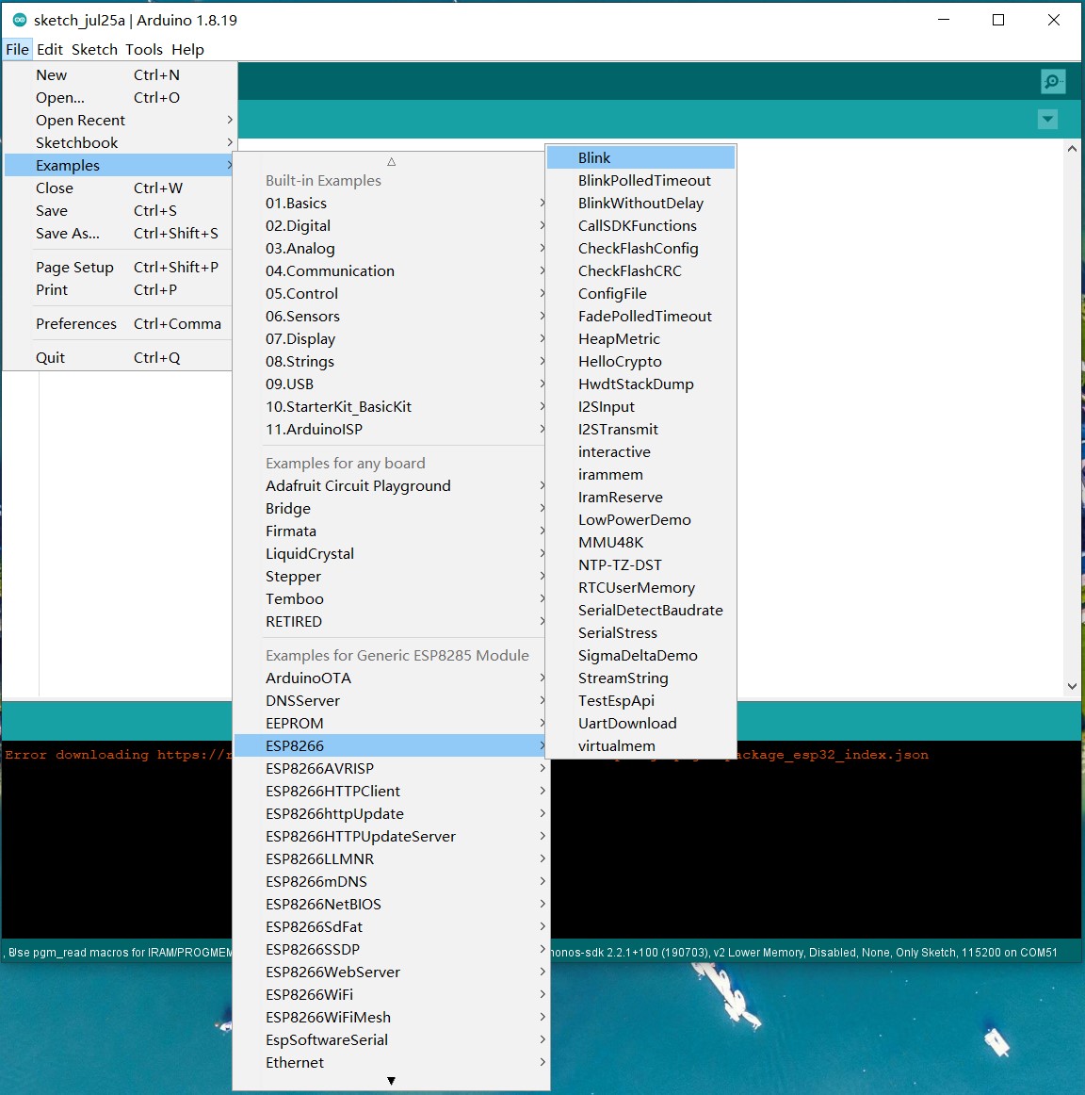Select the BlinkWithoutDelay example
1085x1095 pixels.
pyautogui.click(x=640, y=204)
